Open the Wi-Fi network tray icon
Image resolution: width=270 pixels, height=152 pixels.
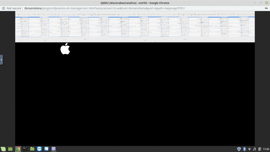click(249, 149)
